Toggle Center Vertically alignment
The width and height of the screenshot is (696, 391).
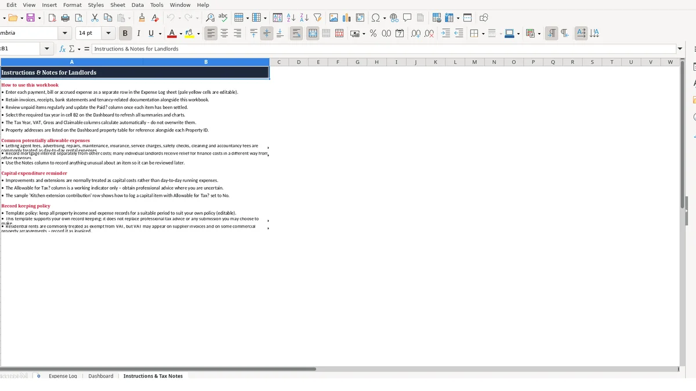point(267,34)
